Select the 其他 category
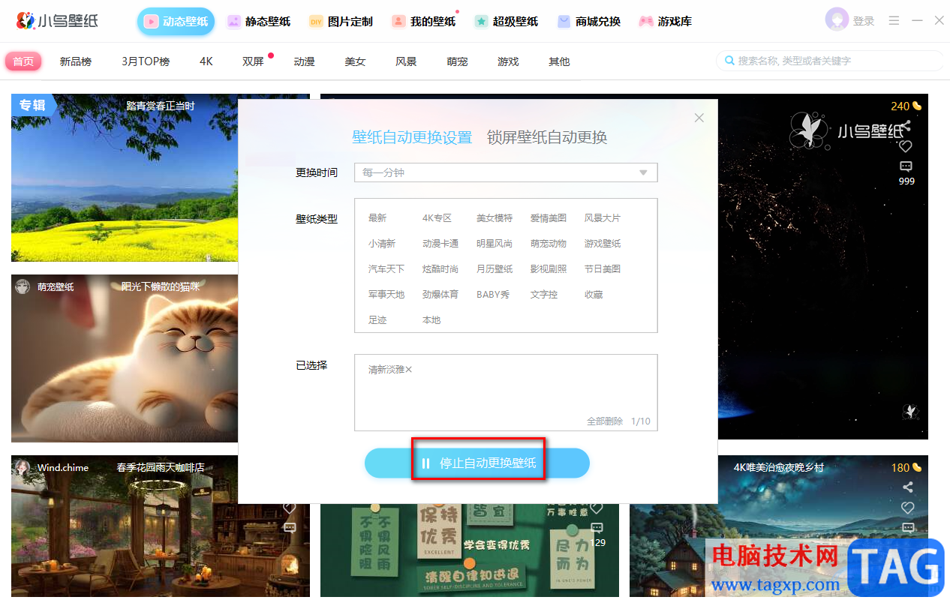 559,61
